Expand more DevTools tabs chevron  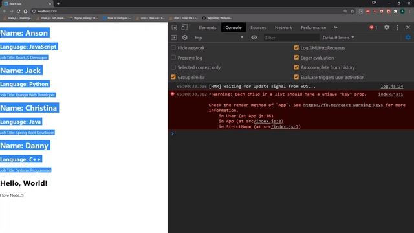[335, 27]
